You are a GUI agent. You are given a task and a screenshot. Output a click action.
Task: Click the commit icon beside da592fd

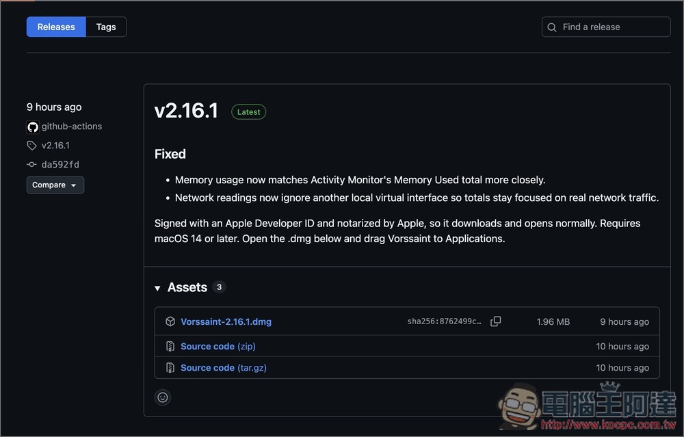click(x=31, y=164)
